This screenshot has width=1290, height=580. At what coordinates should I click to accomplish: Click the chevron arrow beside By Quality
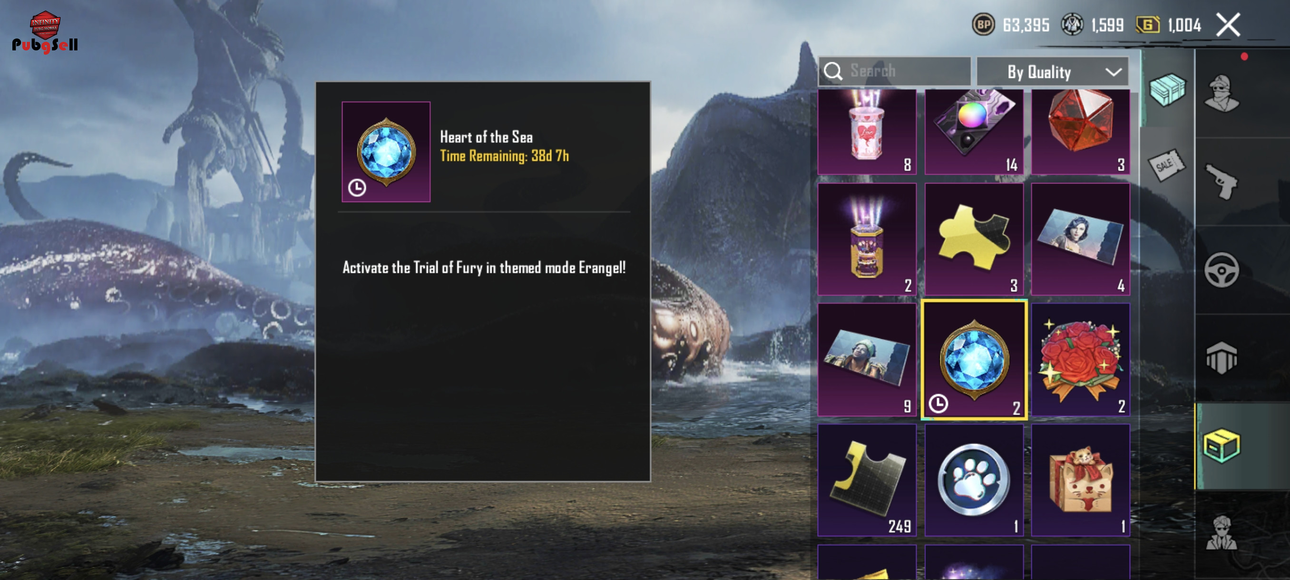[1114, 73]
